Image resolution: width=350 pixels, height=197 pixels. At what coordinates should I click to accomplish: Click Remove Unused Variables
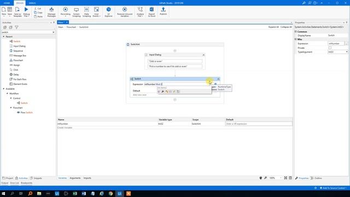125,11
